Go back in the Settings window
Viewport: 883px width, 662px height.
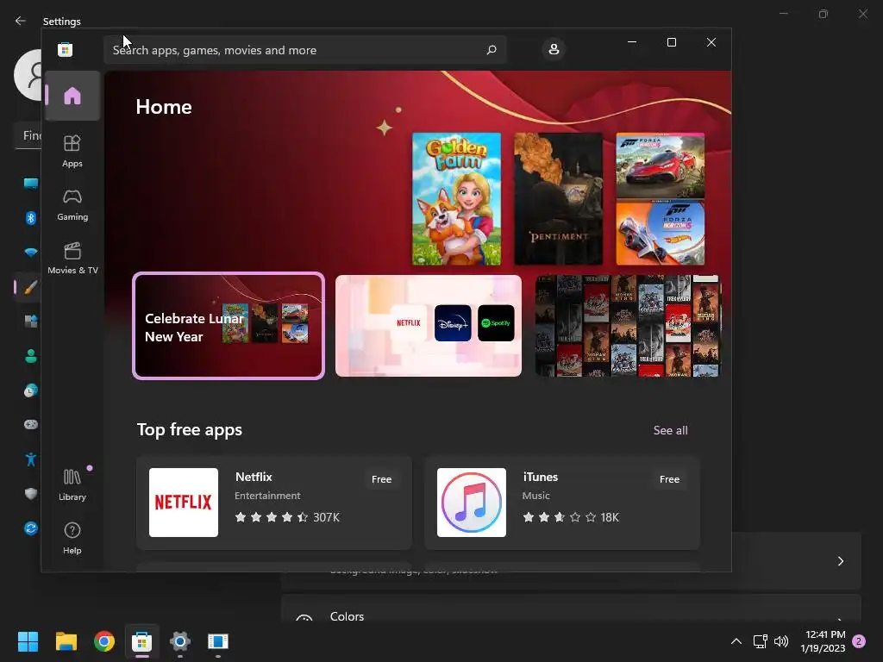click(21, 21)
